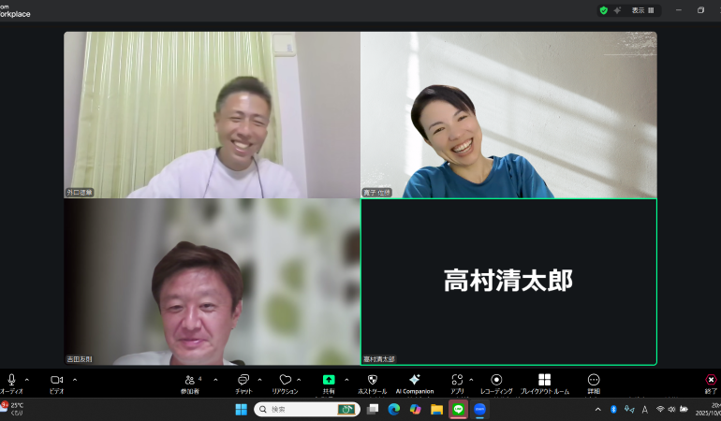Expand video options arrow beside camera
721x421 pixels.
pos(75,380)
